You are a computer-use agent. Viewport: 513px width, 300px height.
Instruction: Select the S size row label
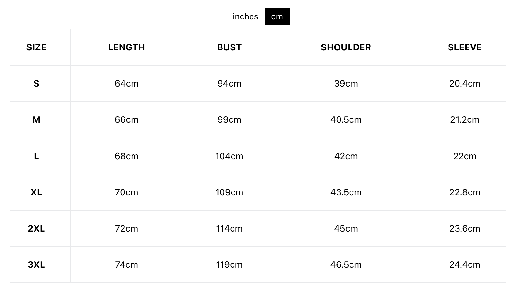36,84
